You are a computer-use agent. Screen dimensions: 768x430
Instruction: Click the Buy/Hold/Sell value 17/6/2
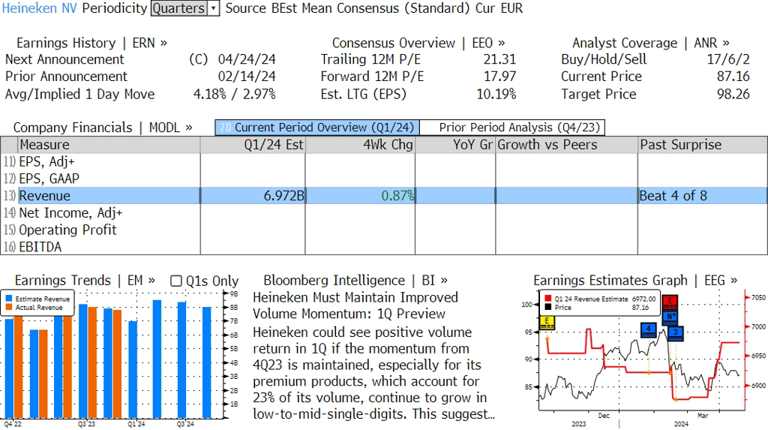(727, 59)
